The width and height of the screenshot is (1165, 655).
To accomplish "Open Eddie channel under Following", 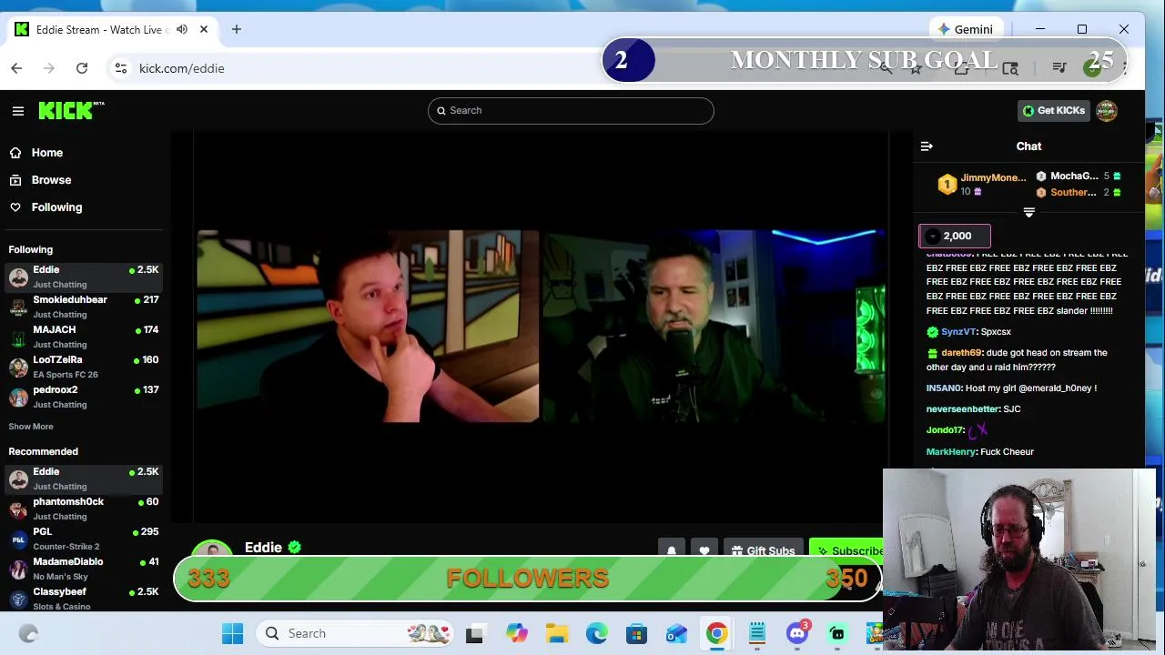I will 84,277.
